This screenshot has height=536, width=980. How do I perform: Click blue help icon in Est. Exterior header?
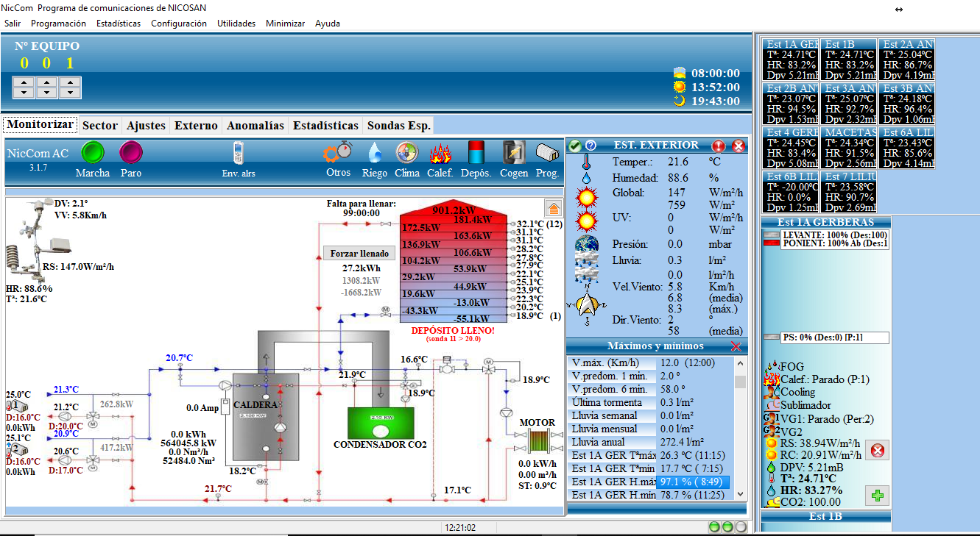coord(591,146)
